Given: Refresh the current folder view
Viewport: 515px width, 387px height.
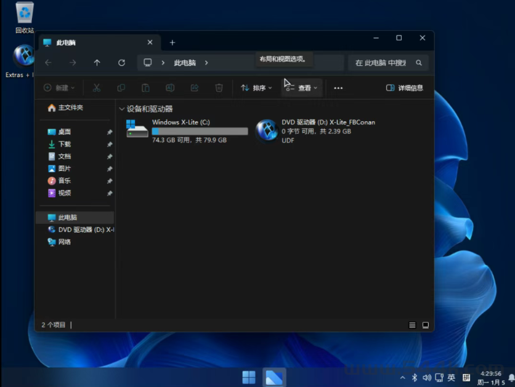Looking at the screenshot, I should tap(121, 63).
